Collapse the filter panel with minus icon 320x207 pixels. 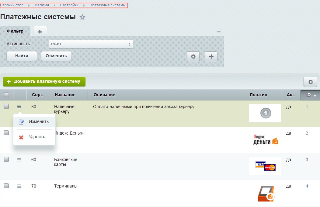coord(219,32)
